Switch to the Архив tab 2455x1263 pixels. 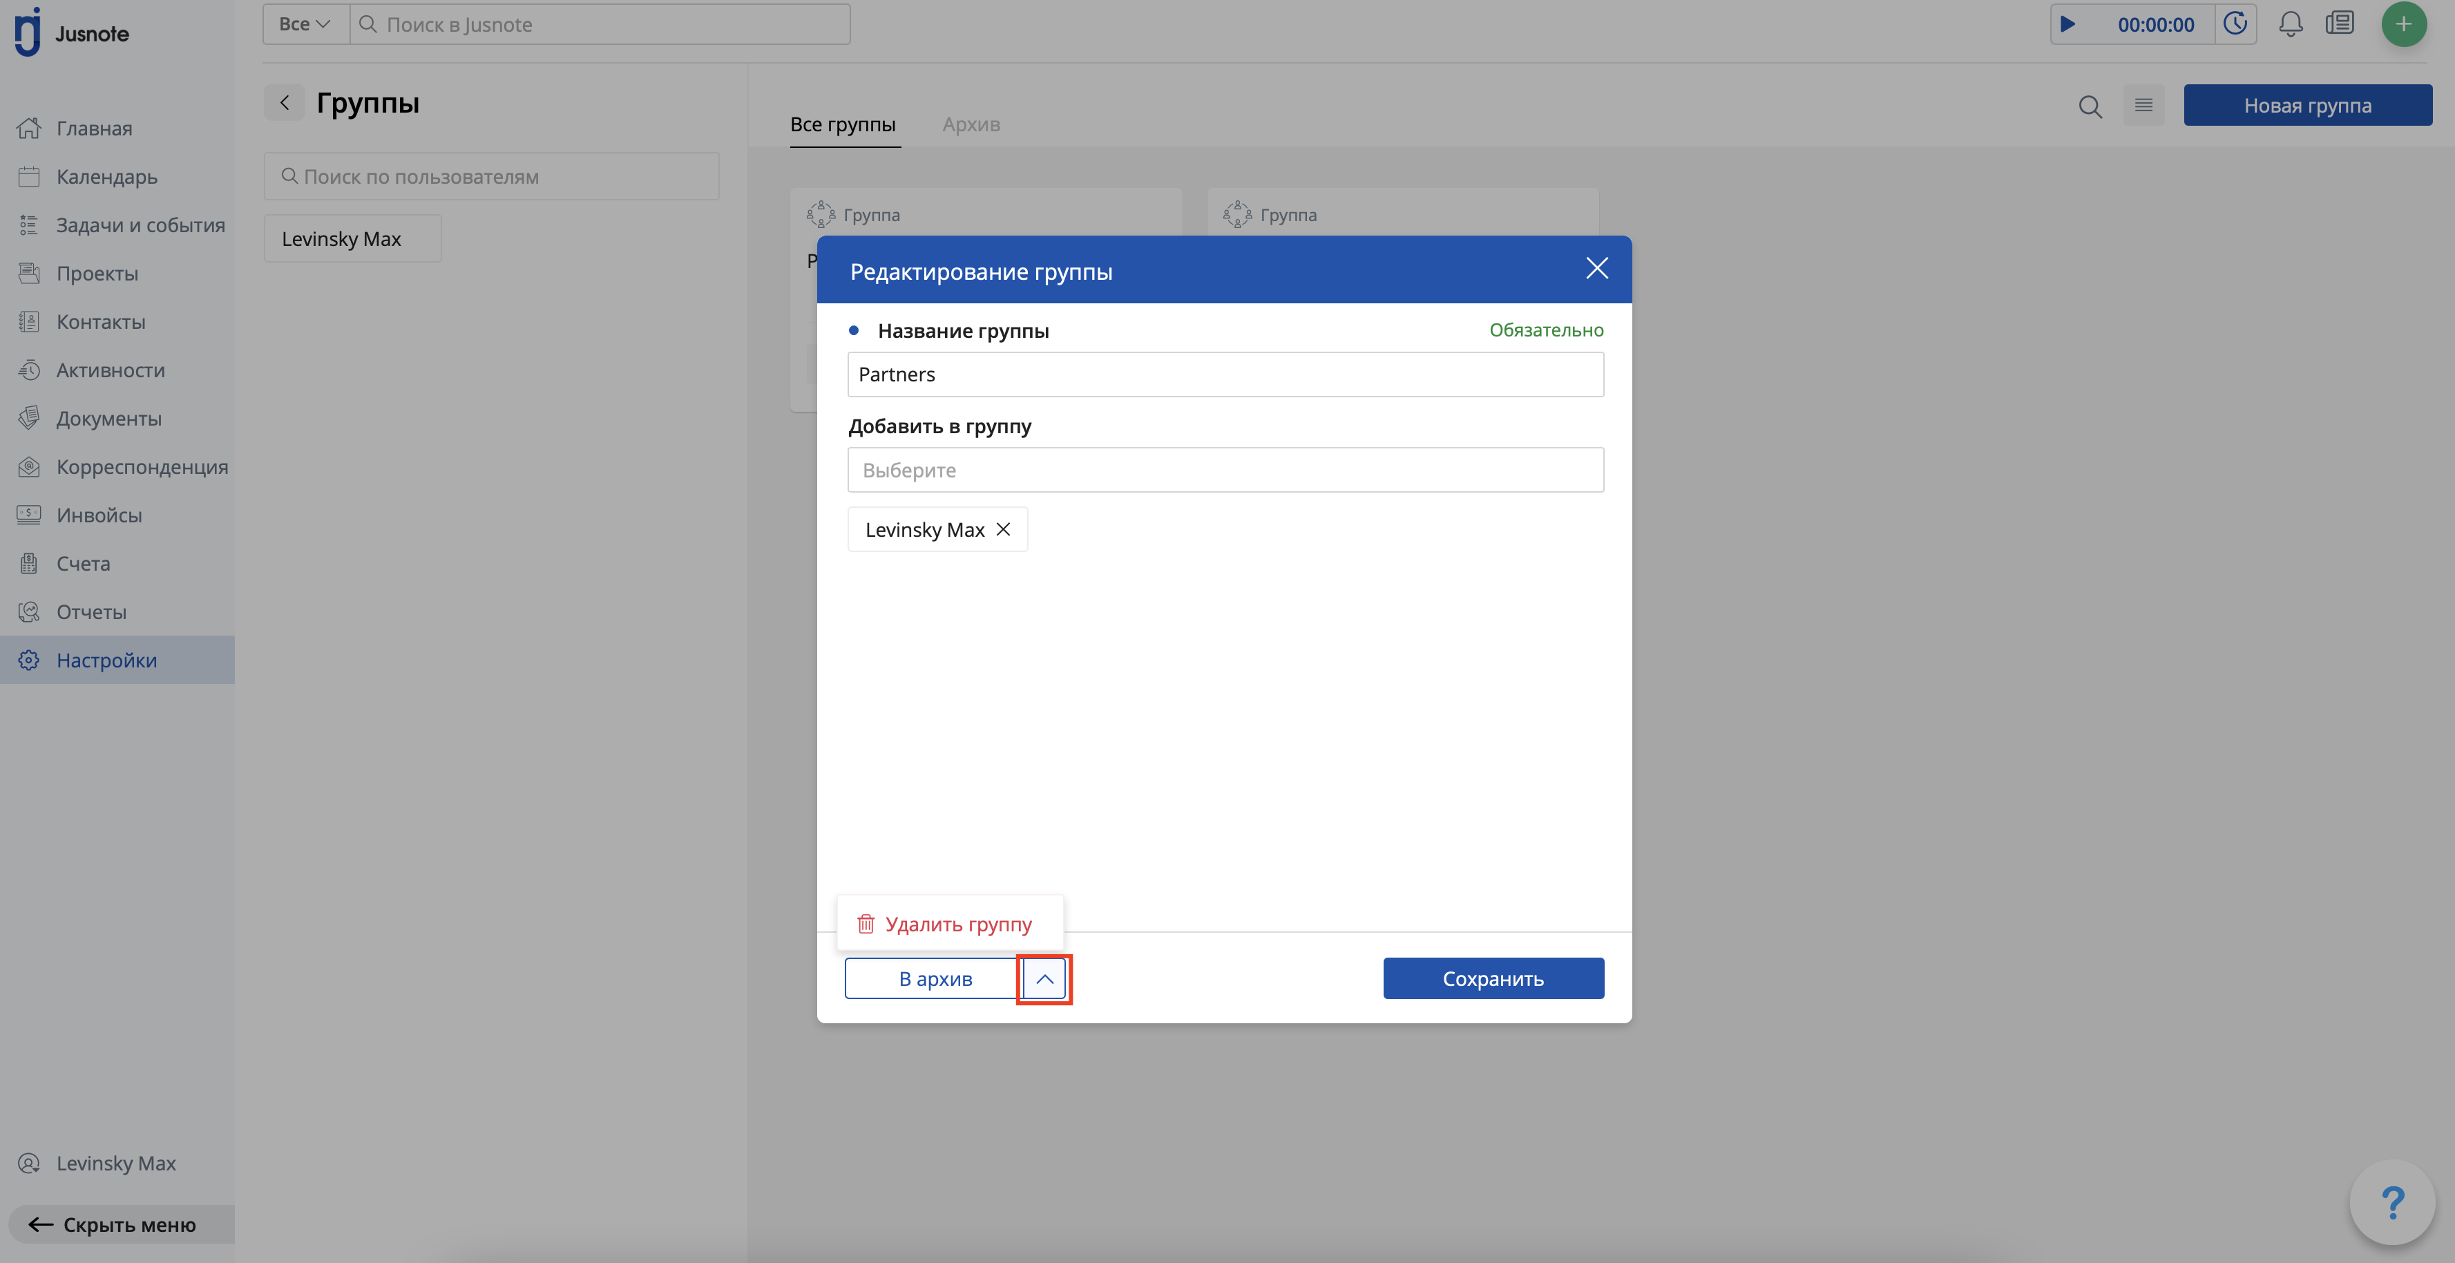[x=970, y=125]
